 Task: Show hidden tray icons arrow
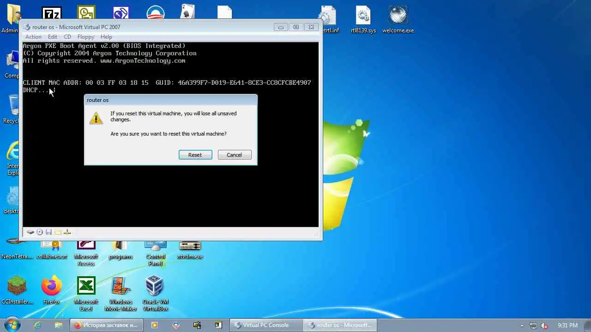pyautogui.click(x=522, y=326)
